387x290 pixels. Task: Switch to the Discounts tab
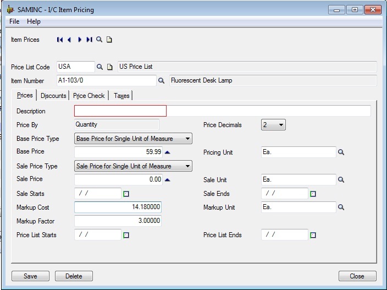pyautogui.click(x=53, y=96)
